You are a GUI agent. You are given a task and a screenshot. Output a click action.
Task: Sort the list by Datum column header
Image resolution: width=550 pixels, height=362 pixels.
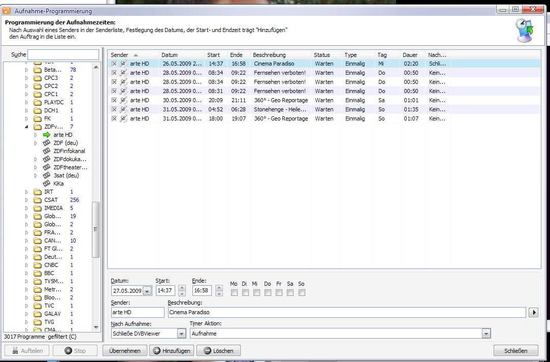[170, 55]
